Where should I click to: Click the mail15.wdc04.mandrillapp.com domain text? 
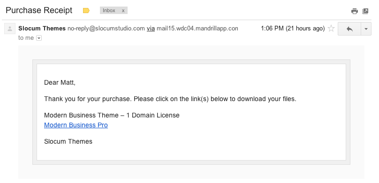coord(197,29)
